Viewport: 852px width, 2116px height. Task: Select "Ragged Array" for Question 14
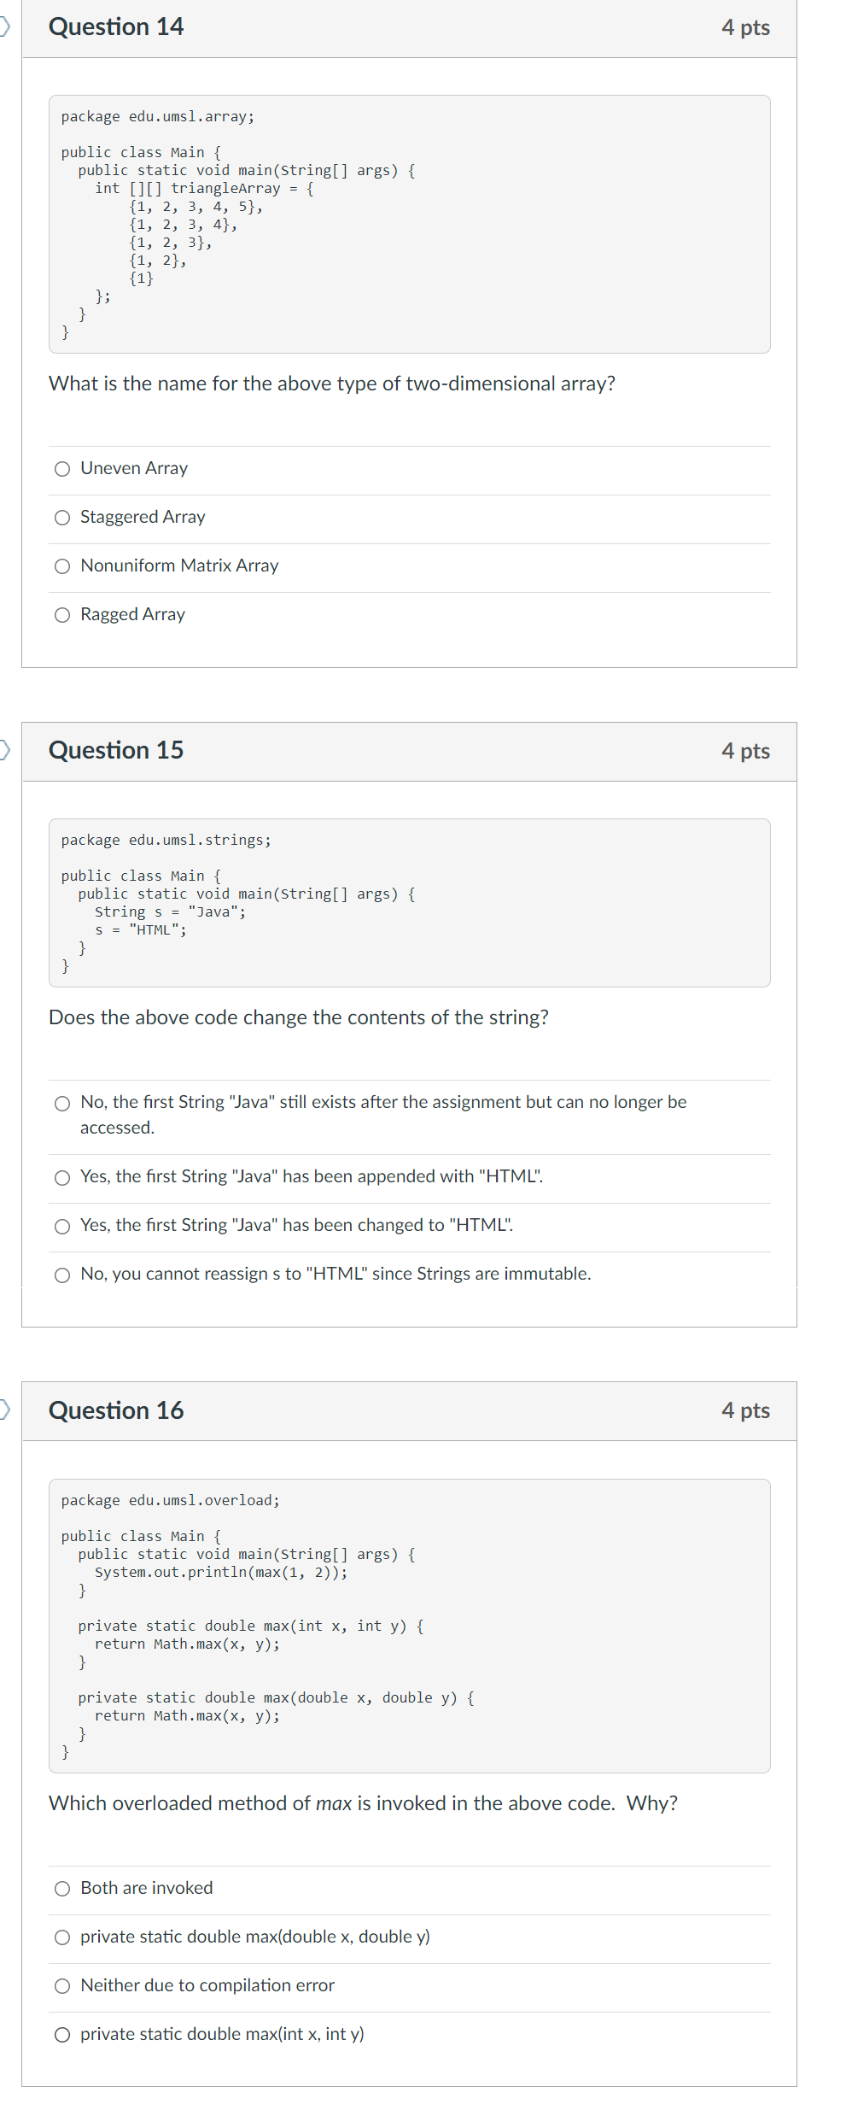(x=61, y=614)
